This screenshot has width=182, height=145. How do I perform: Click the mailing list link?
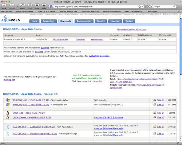coord(9,80)
